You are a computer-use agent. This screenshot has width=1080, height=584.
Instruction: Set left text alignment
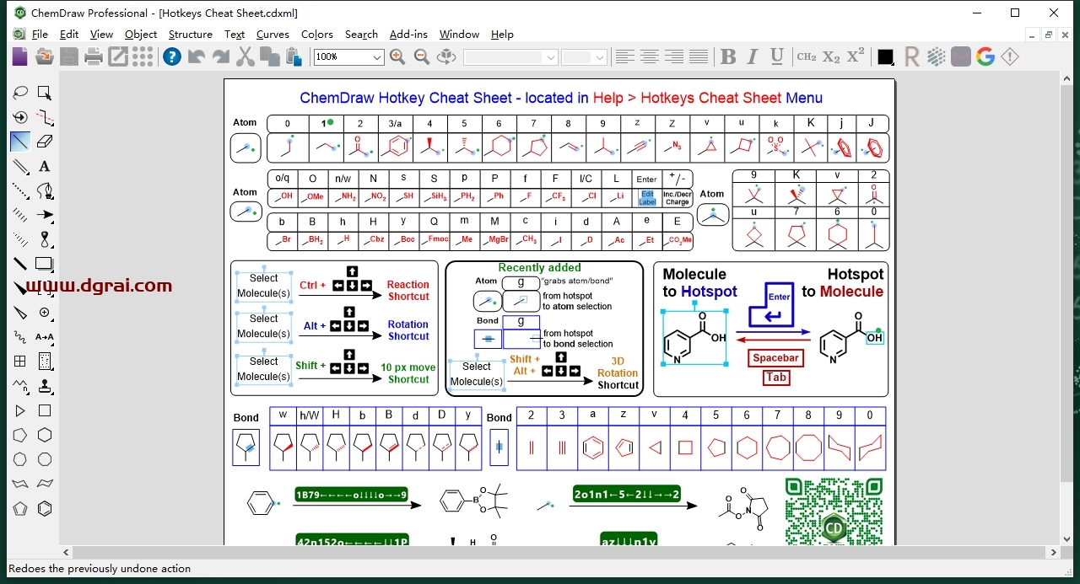[x=624, y=56]
